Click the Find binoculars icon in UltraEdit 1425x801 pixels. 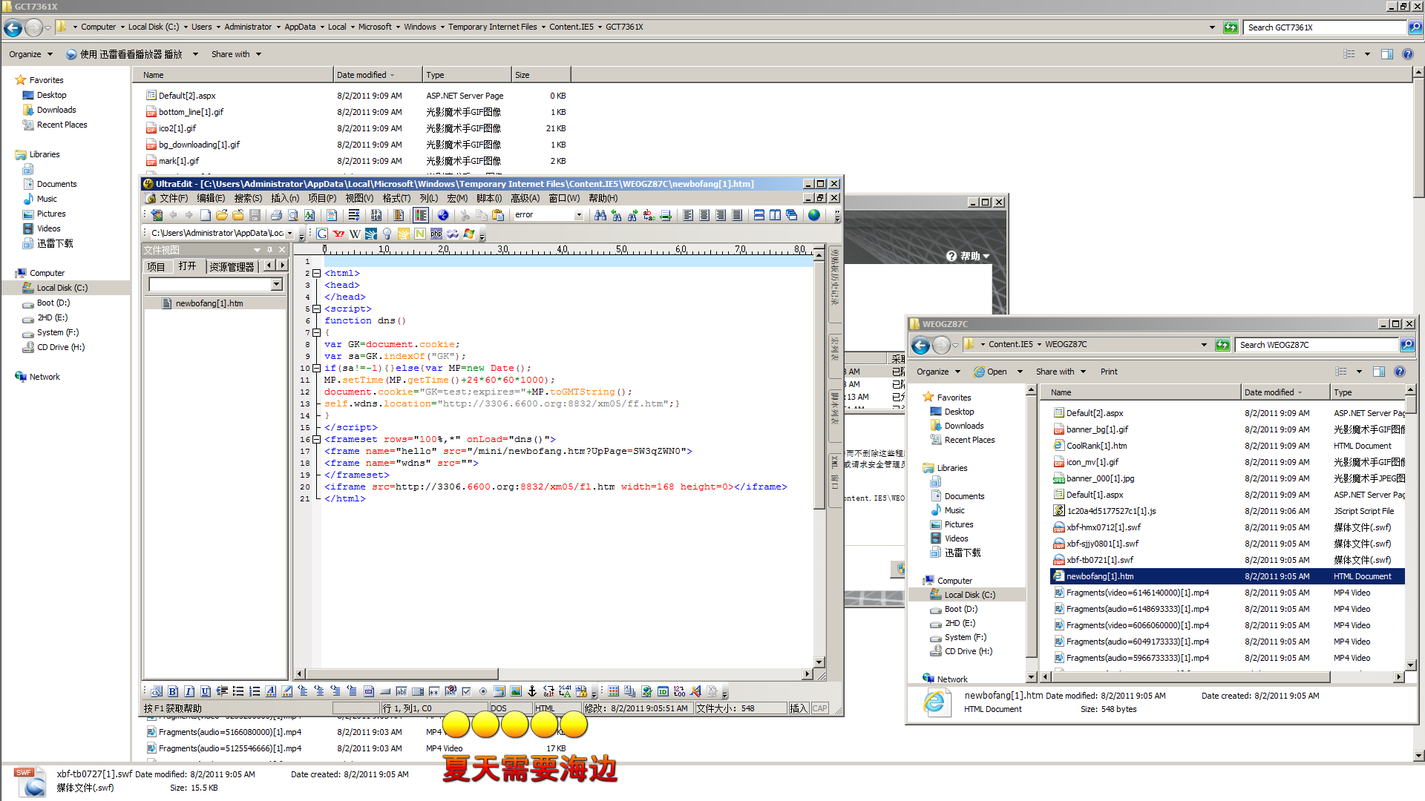click(x=600, y=215)
